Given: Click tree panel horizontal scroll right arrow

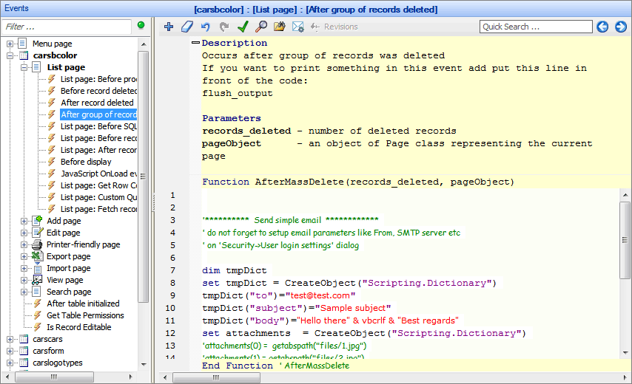Looking at the screenshot, I should [130, 377].
